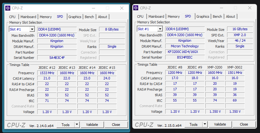
Task: Open Memory tab in left window
Action: click(46, 17)
